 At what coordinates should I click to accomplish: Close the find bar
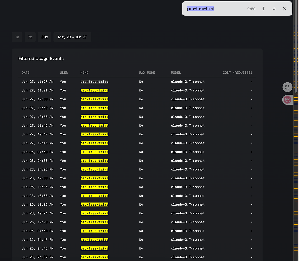(284, 9)
